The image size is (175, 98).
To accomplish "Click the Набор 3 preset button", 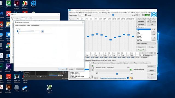I will coord(149,19).
